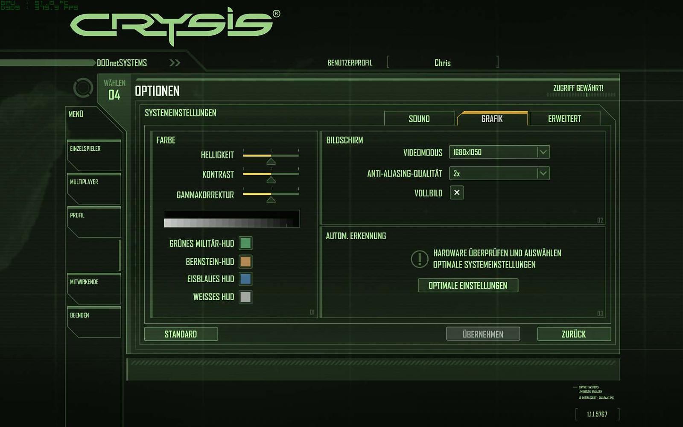Click the Optimale Einstellungen button
Image resolution: width=683 pixels, height=427 pixels.
(x=468, y=285)
